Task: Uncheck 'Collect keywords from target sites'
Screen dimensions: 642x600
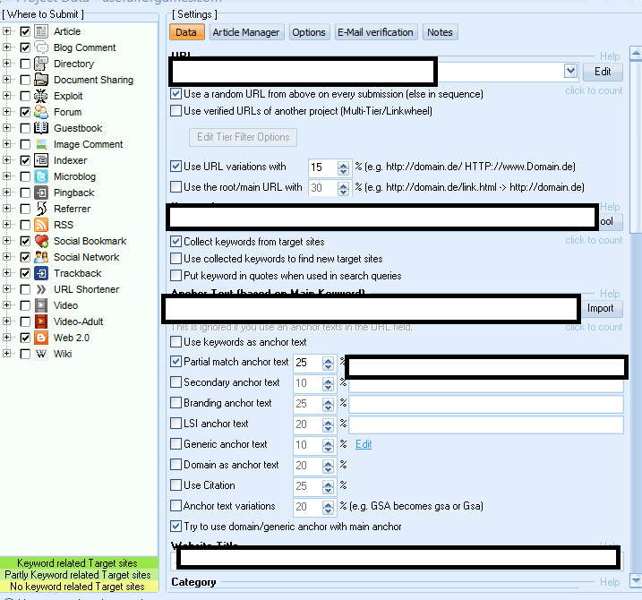Action: click(176, 242)
